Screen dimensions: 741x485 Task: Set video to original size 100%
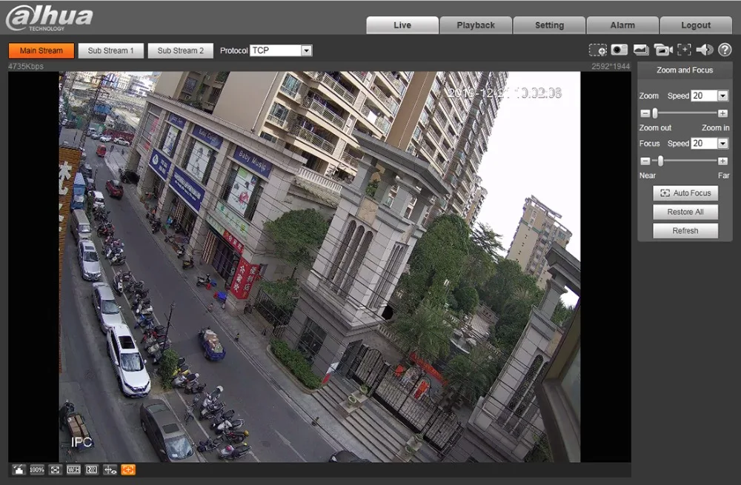tap(37, 469)
